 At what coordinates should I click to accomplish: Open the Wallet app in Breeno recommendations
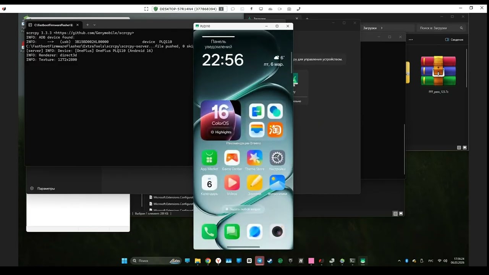point(257,129)
